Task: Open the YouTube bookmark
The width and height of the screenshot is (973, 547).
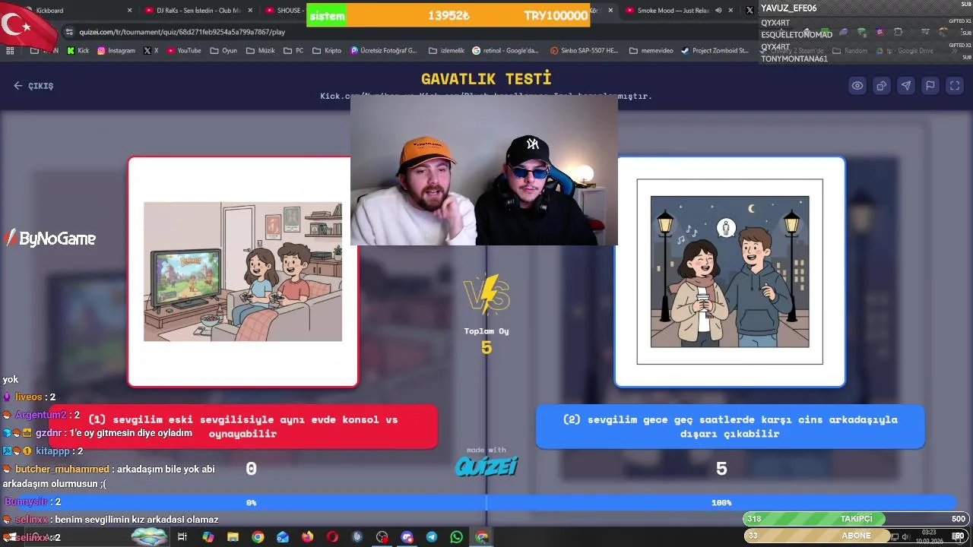Action: pyautogui.click(x=184, y=51)
